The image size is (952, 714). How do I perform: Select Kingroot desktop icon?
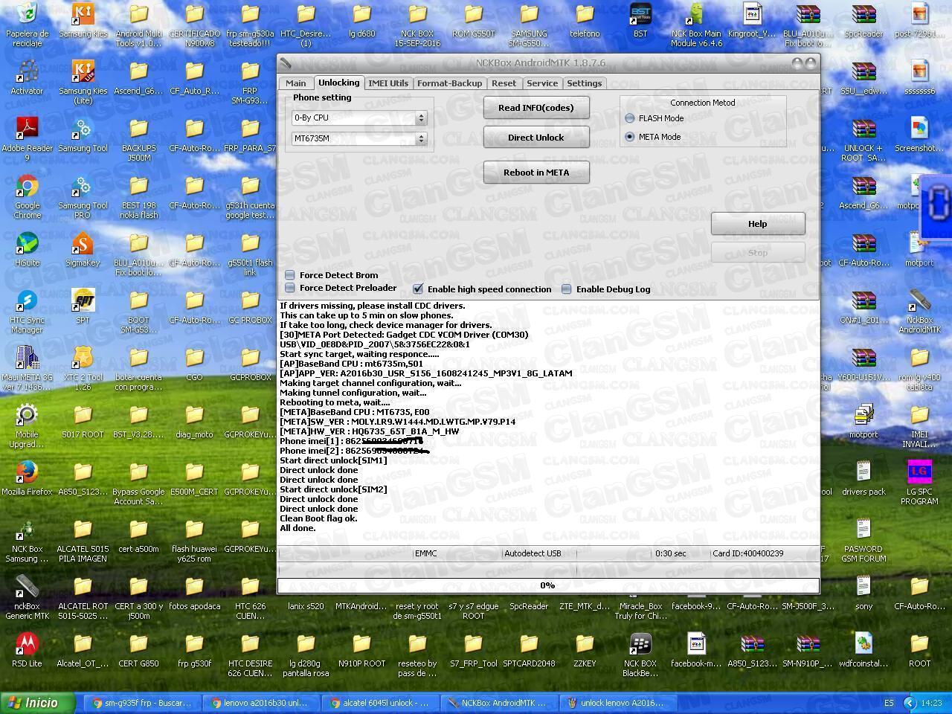point(752,20)
